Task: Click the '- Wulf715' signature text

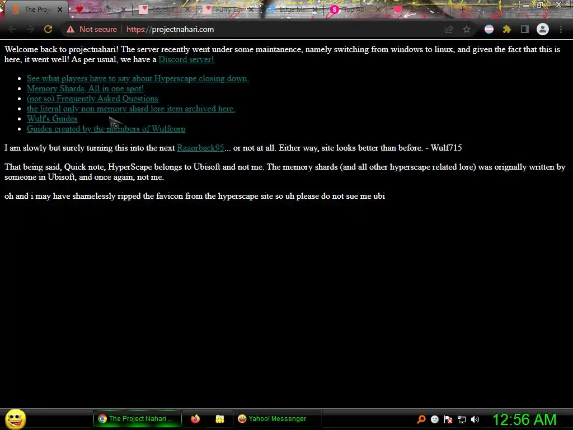Action: coord(444,148)
